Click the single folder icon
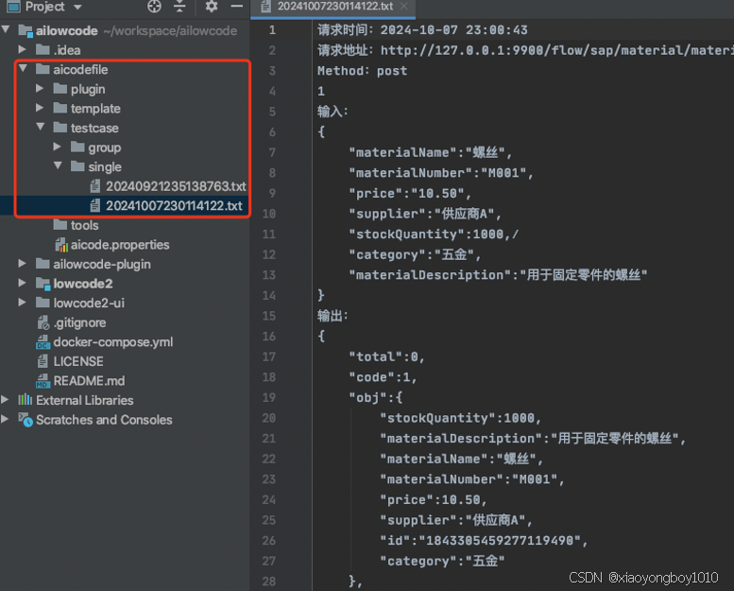Image resolution: width=734 pixels, height=591 pixels. [77, 166]
